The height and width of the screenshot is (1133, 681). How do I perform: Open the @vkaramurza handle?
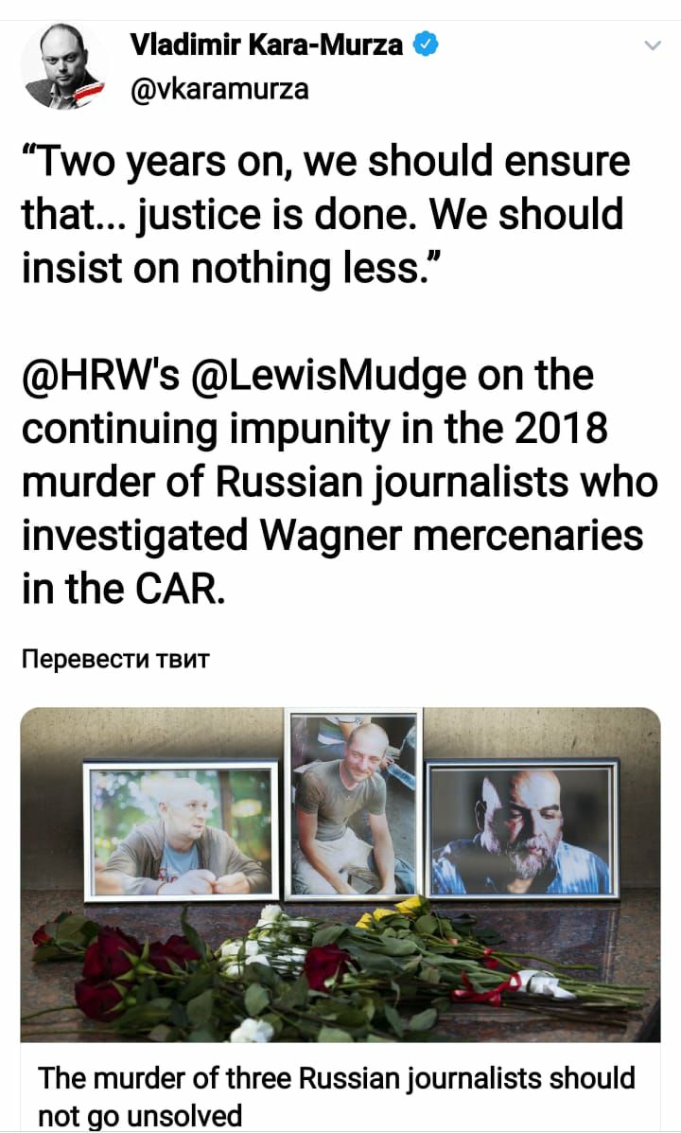pos(219,89)
